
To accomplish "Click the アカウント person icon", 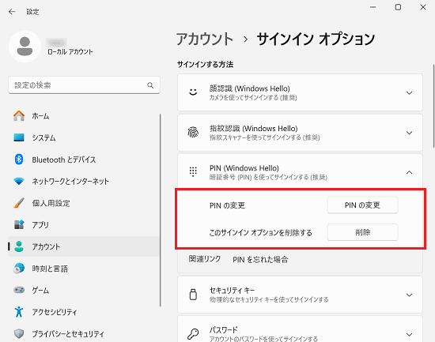I will [x=19, y=246].
